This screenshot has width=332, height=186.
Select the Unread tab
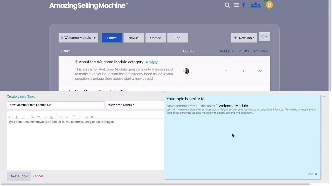point(156,38)
